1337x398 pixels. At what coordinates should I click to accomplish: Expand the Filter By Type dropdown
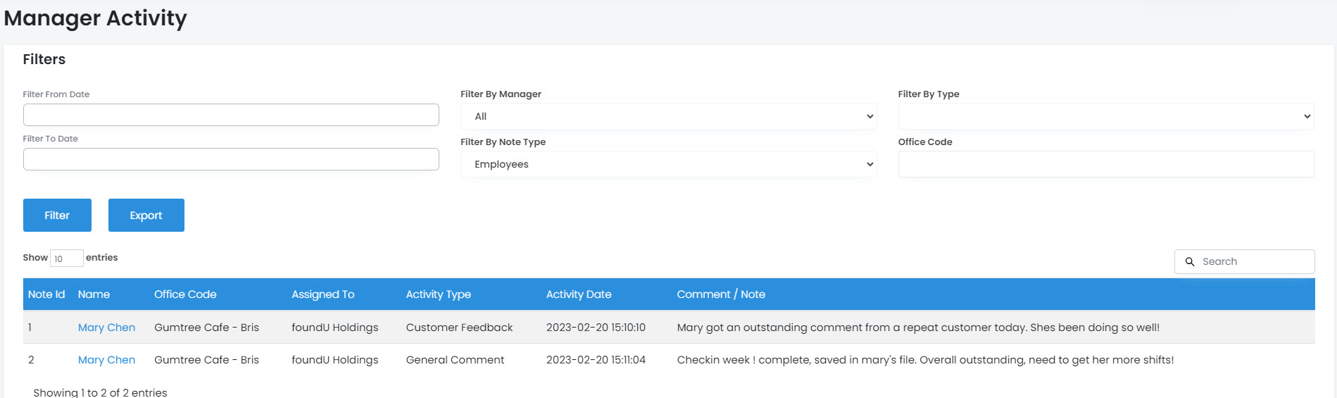point(1105,116)
